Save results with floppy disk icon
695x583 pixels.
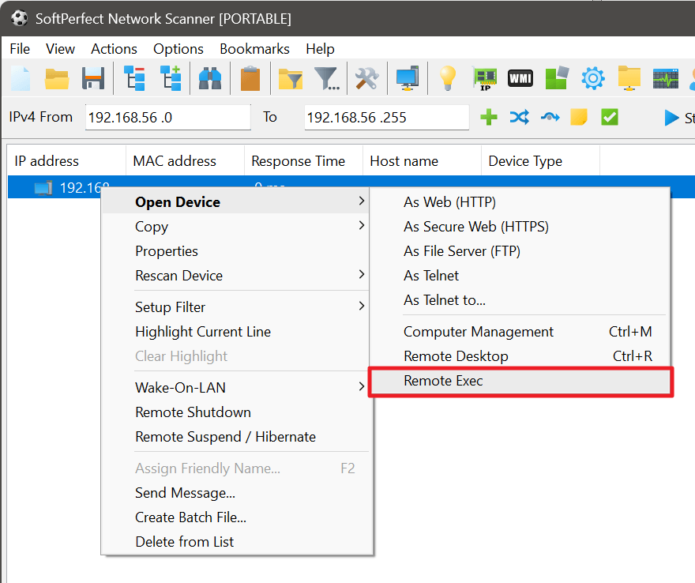click(93, 79)
